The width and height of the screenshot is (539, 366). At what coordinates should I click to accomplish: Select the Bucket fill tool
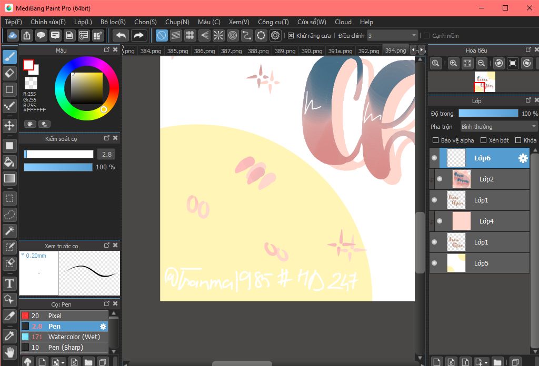9,162
